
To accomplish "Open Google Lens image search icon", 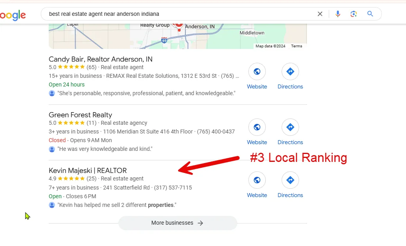I will click(x=354, y=14).
